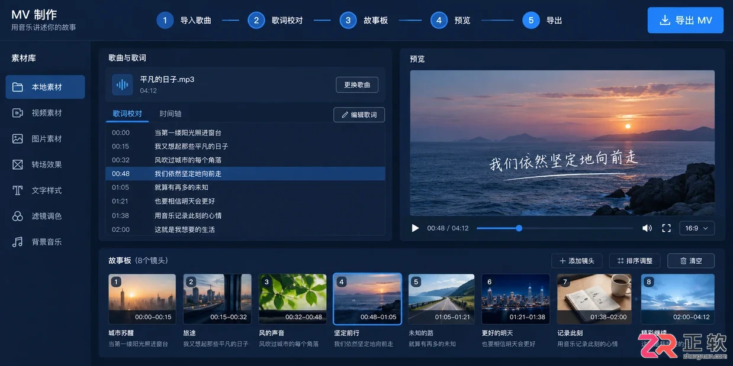This screenshot has height=366, width=733.
Task: Go to step 1 导入歌曲
Action: point(184,20)
